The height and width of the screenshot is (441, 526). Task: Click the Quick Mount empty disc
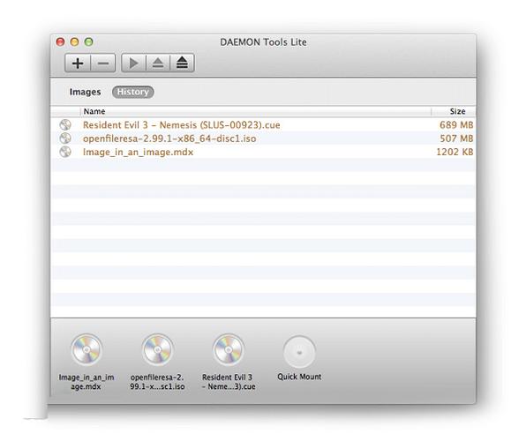299,352
